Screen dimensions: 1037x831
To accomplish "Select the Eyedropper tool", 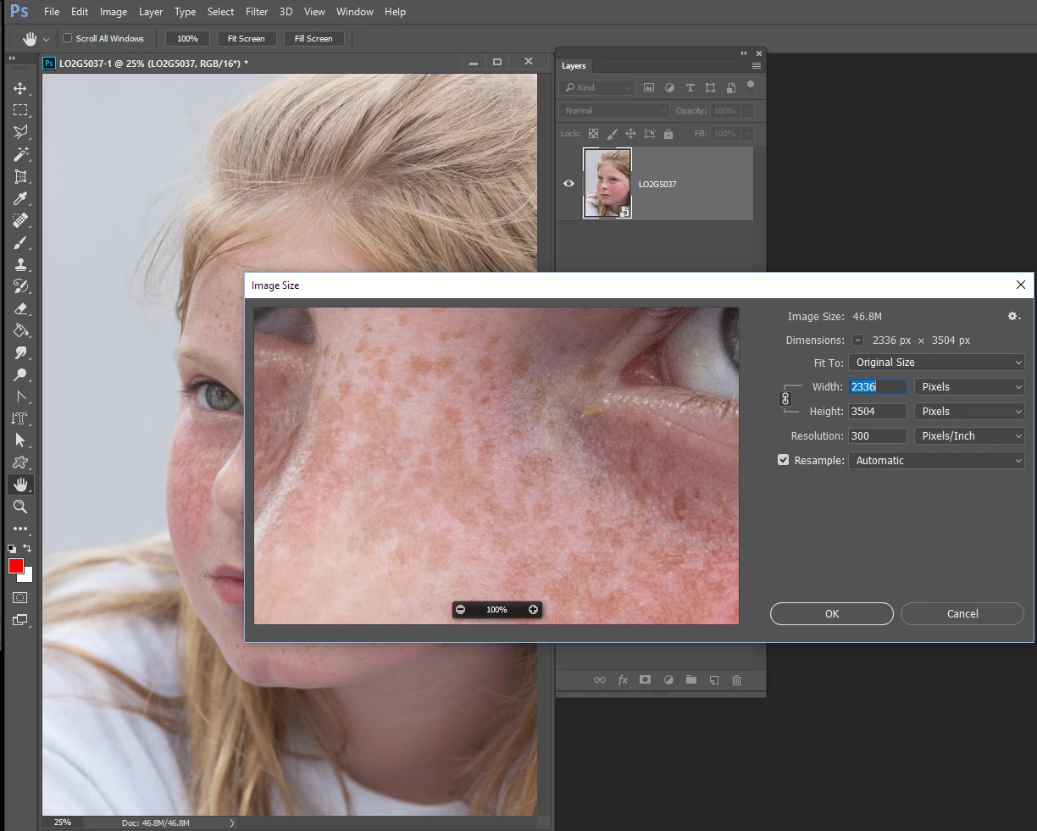I will coord(20,199).
